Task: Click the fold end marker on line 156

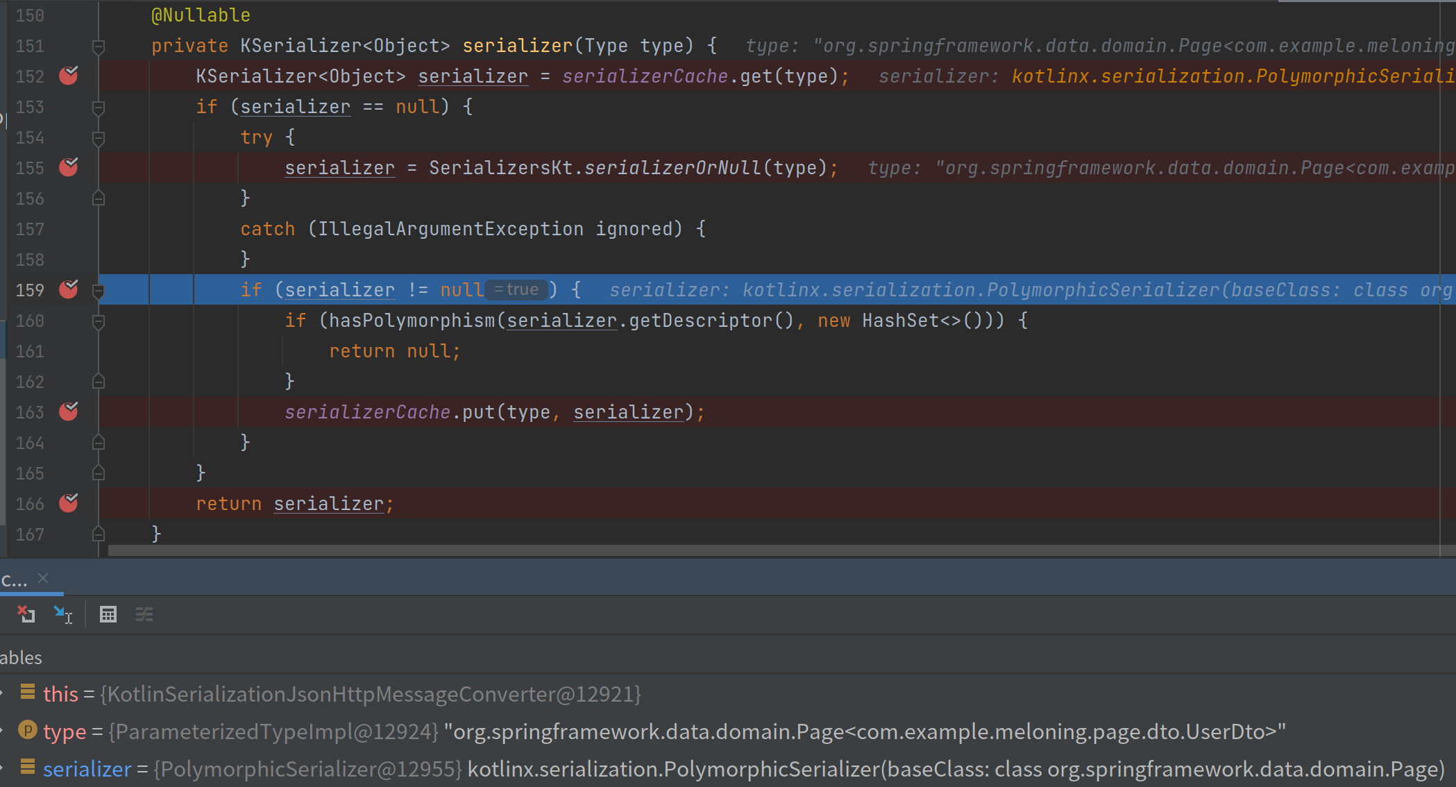Action: coord(99,198)
